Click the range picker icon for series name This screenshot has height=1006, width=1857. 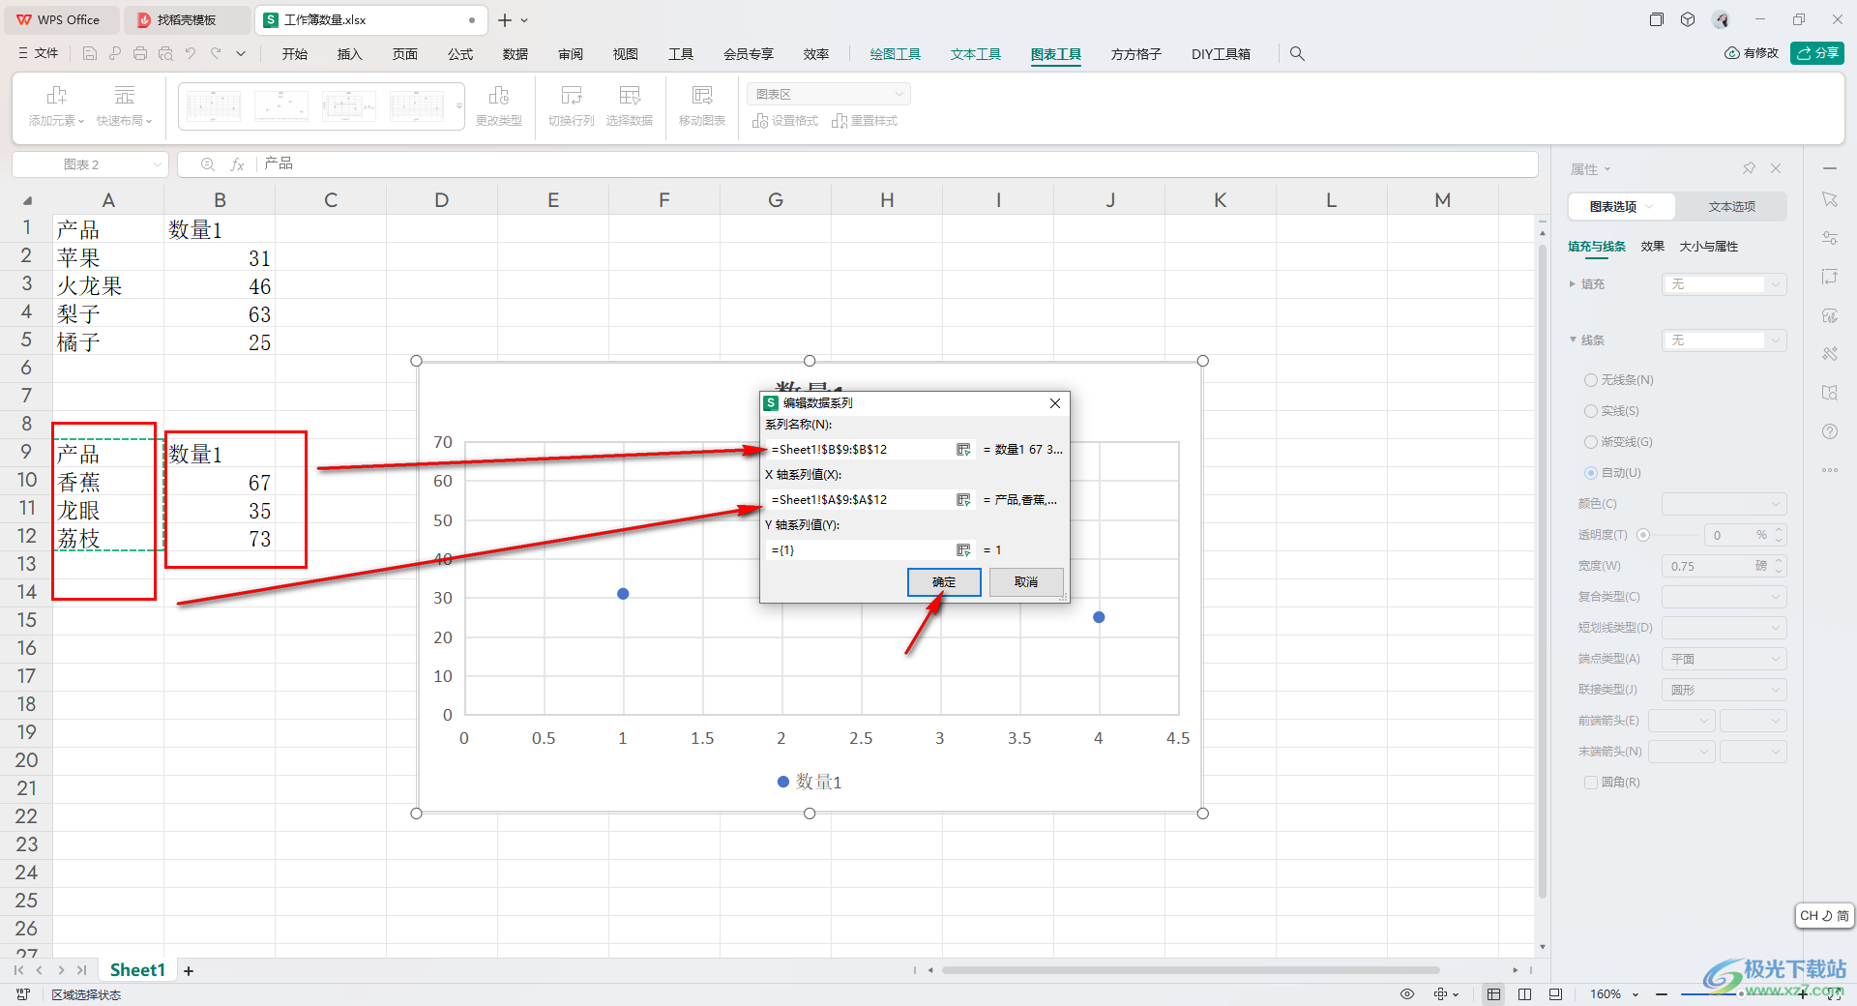(x=963, y=450)
